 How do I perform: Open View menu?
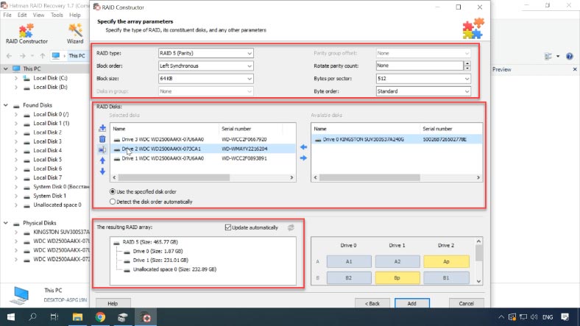(x=38, y=15)
